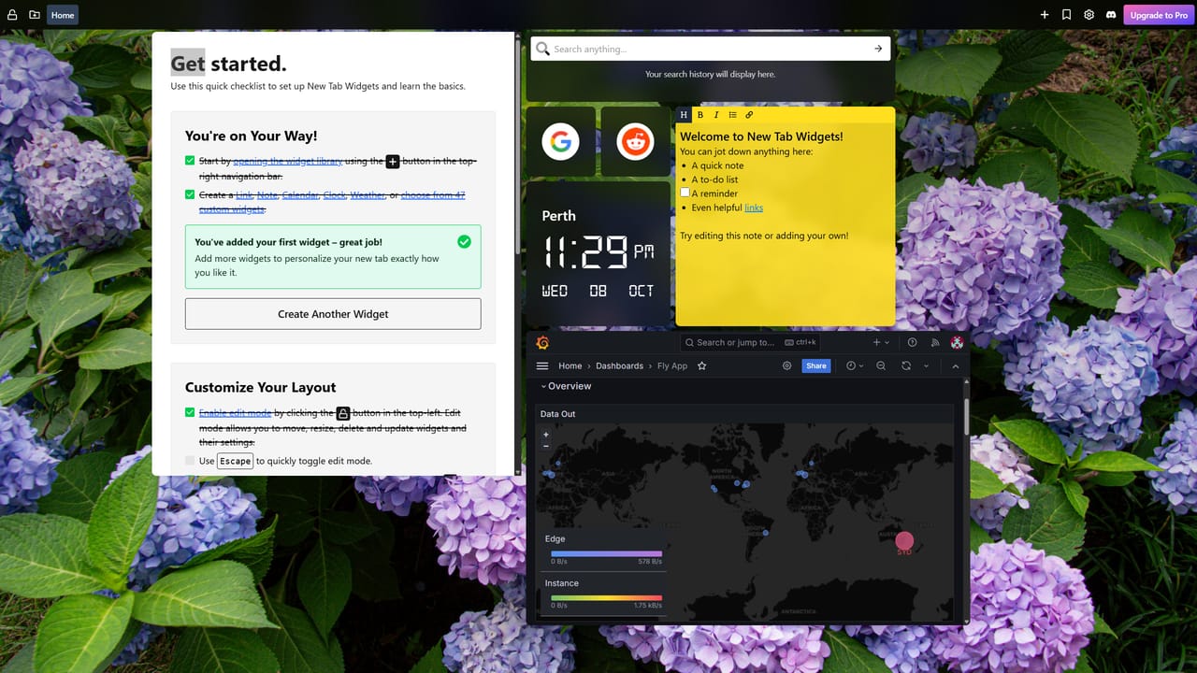Open the Google shortcut widget
Screen dimensions: 1197x673
[560, 142]
